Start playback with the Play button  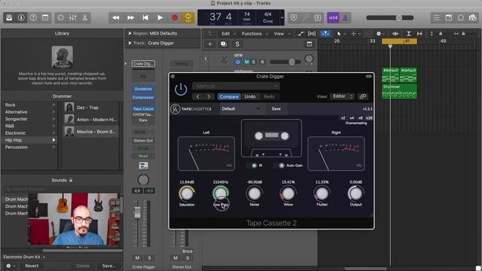tap(160, 18)
